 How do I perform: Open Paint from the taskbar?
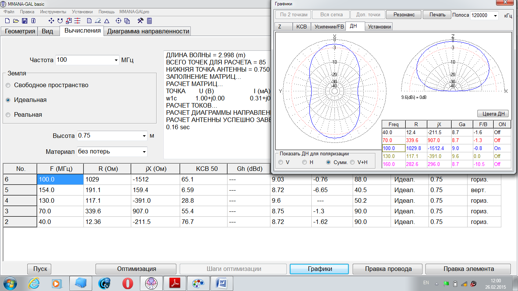coord(198,283)
